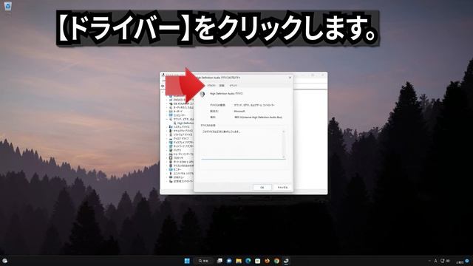Click the speaker icon beside the device name
The image size is (473, 266).
203,95
